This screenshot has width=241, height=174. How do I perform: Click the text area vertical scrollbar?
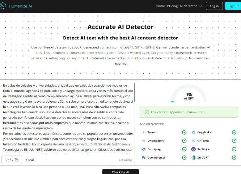coord(134,92)
